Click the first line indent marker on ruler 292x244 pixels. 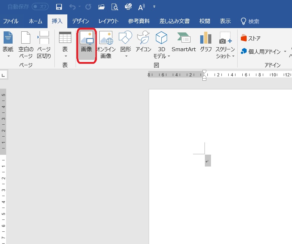tap(204, 72)
